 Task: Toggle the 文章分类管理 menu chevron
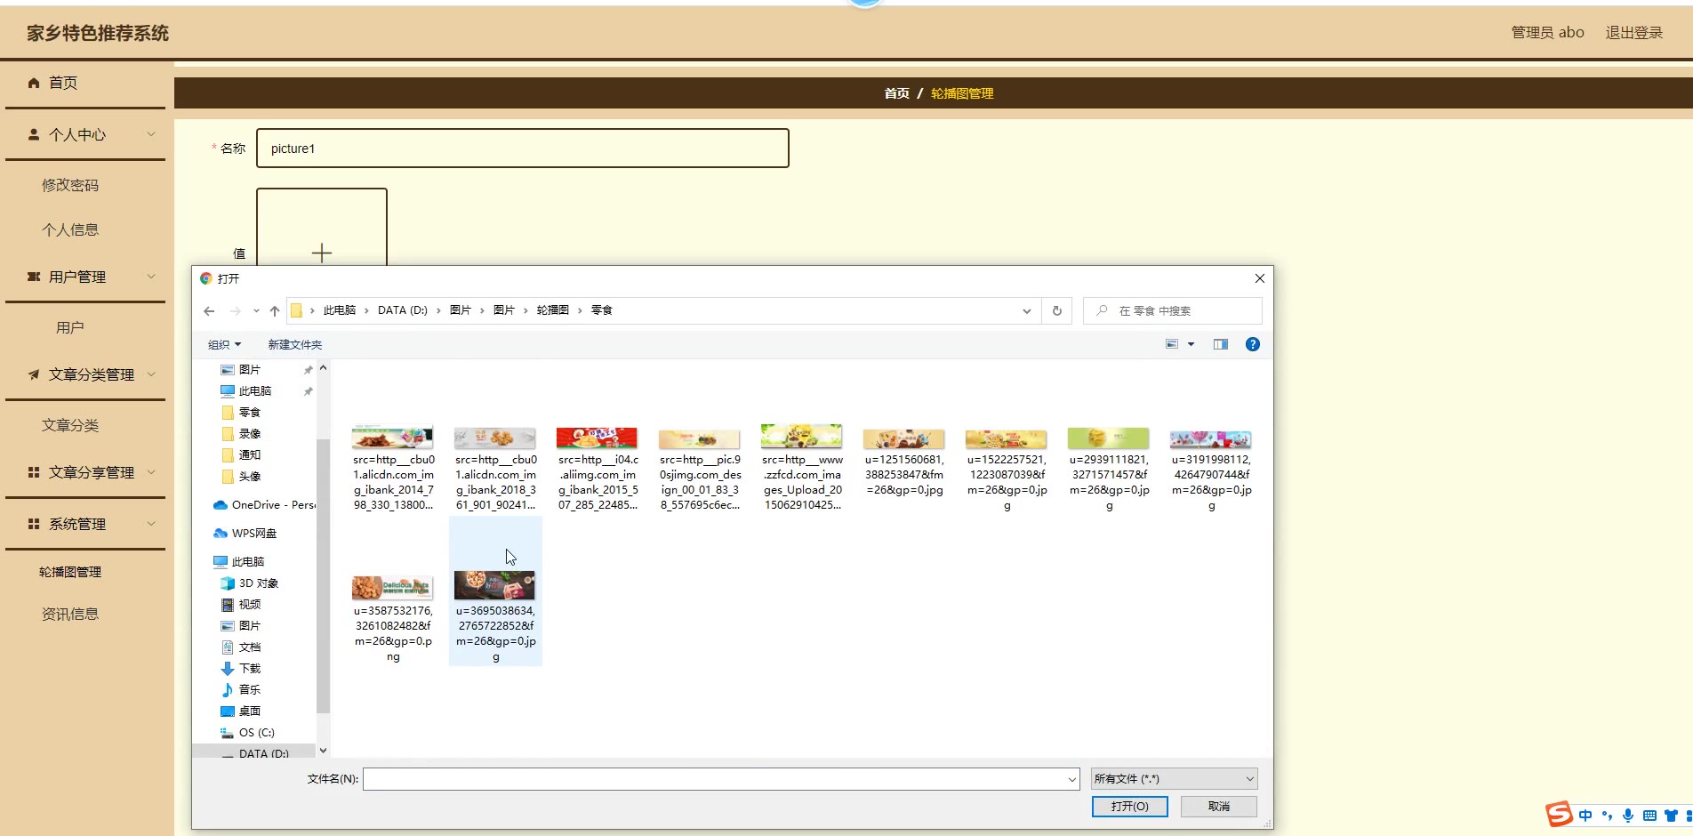151,374
